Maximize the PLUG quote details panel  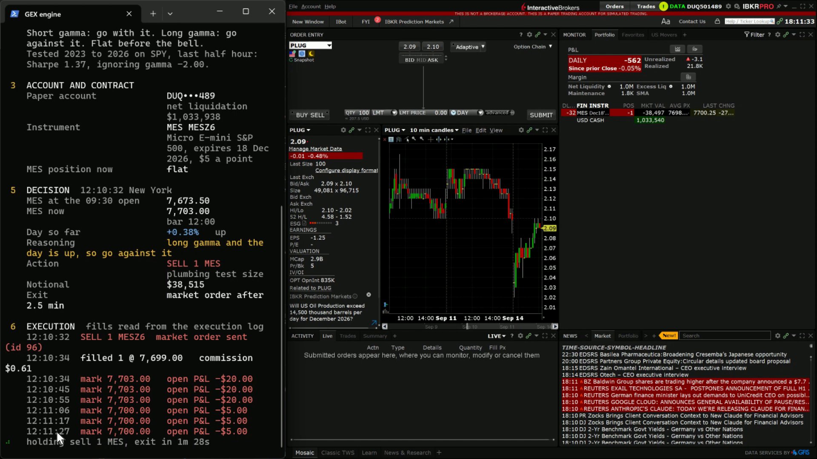[x=368, y=130]
